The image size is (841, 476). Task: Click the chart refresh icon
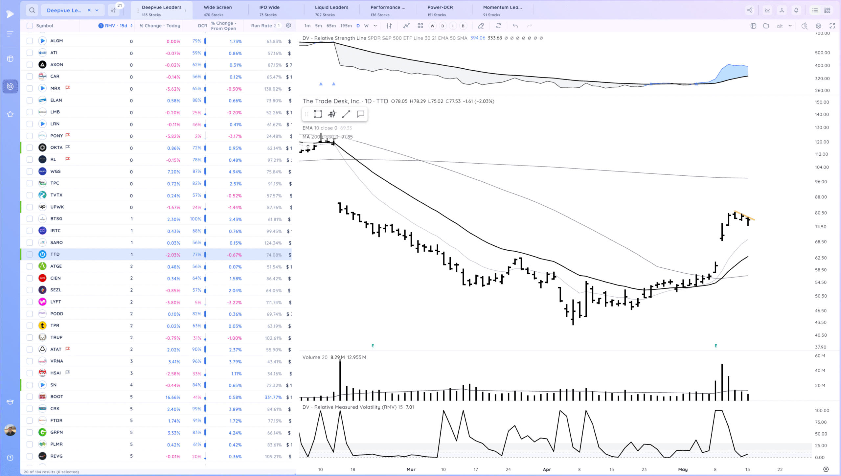click(x=498, y=26)
